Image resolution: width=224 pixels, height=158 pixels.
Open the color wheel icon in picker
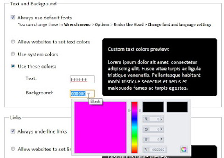click(x=184, y=150)
